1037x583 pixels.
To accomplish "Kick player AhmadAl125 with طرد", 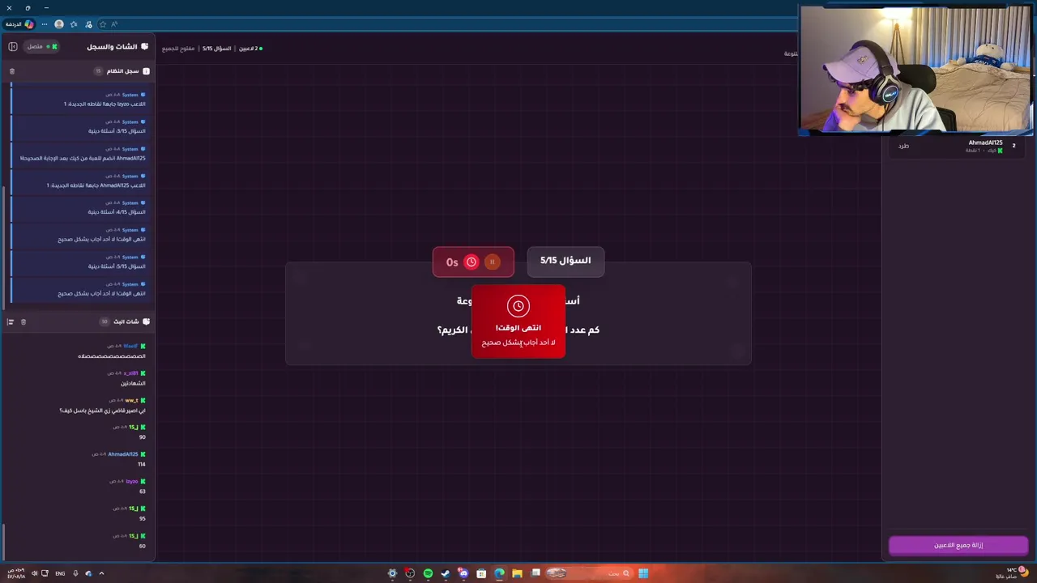I will pos(904,147).
